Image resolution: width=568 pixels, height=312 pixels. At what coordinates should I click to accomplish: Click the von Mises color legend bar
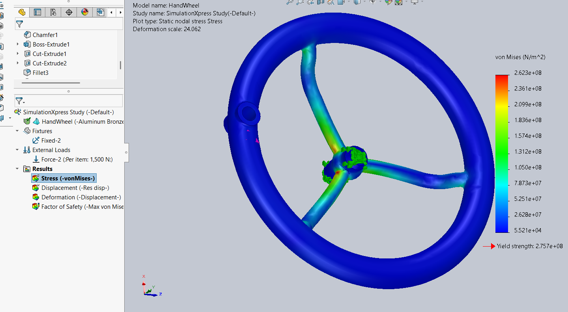coord(502,154)
